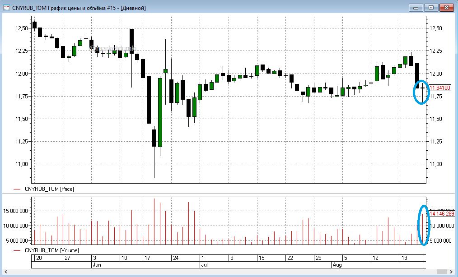Viewport: 458px width, 277px height.
Task: Click the last volume bar inside blue ellipse
Action: point(423,228)
